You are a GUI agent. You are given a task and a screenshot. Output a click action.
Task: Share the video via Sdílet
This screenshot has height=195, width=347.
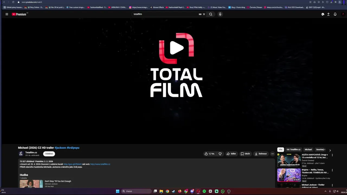point(231,154)
